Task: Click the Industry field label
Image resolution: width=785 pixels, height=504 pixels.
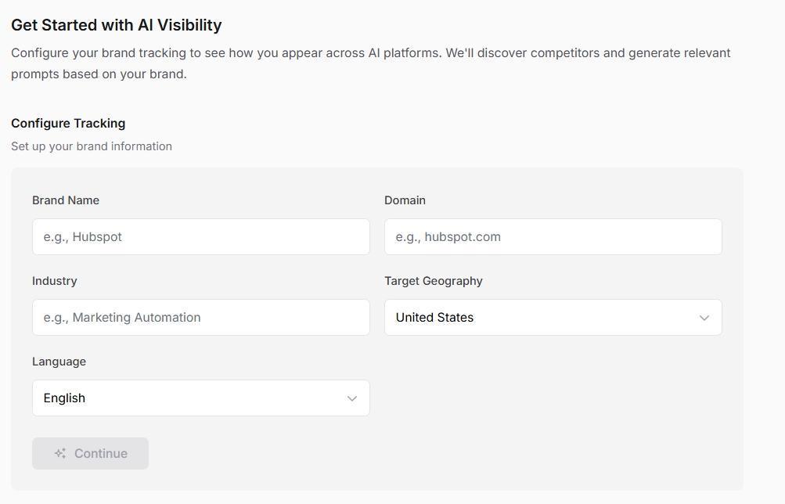Action: click(55, 281)
